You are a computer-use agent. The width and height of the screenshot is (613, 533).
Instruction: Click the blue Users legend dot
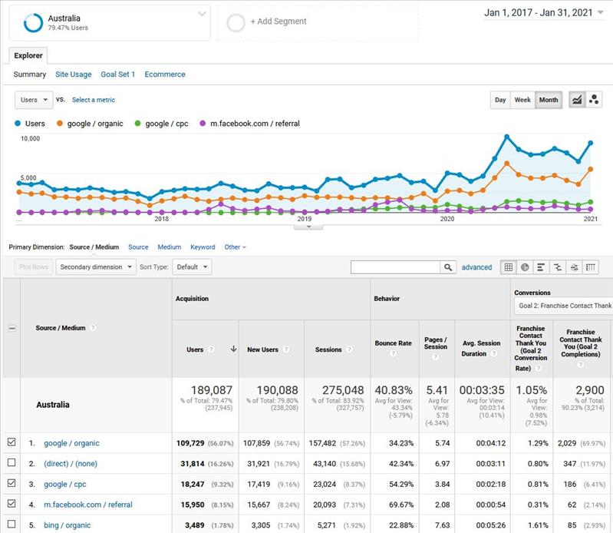18,124
